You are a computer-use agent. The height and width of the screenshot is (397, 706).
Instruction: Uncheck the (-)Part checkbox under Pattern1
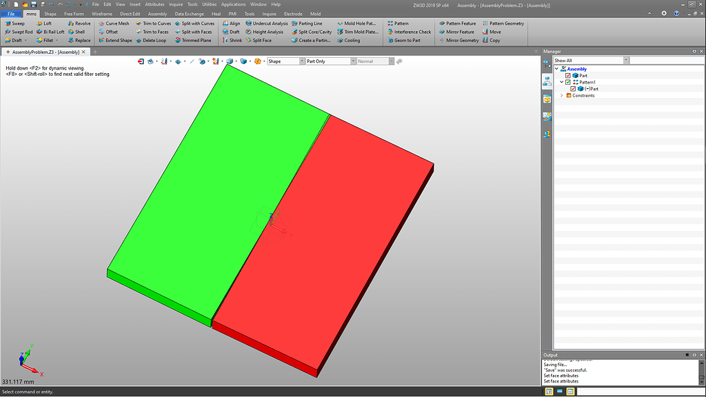[573, 89]
